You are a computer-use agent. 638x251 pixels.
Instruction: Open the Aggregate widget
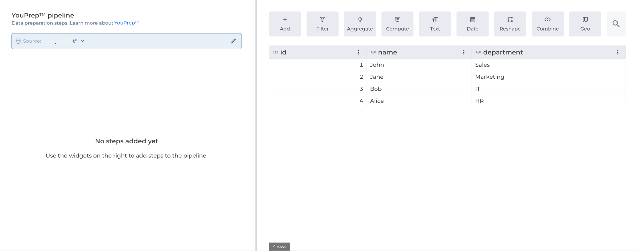(360, 24)
